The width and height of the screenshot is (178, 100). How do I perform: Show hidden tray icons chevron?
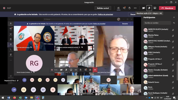[x=146, y=98]
